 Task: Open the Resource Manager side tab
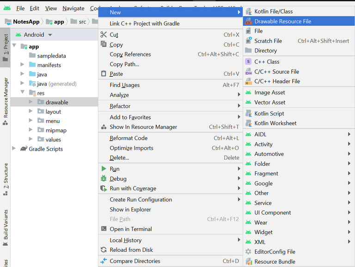(x=6, y=98)
